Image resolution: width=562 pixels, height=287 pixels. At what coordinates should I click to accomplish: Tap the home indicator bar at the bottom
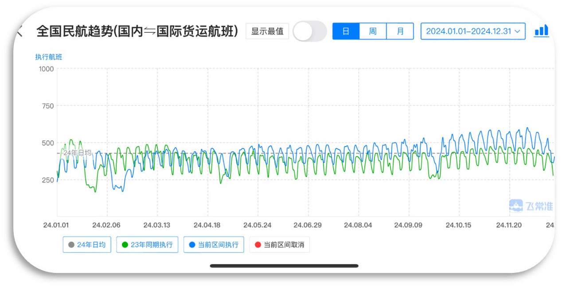tap(284, 266)
